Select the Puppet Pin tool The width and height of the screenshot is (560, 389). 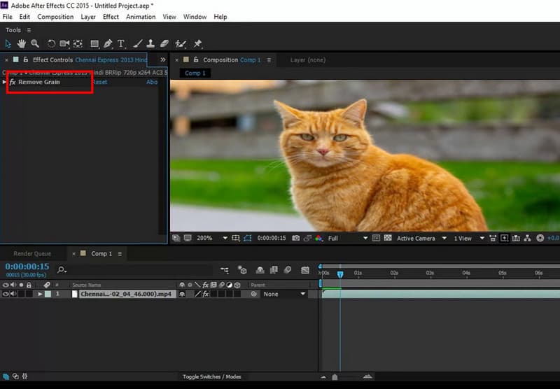pyautogui.click(x=197, y=43)
